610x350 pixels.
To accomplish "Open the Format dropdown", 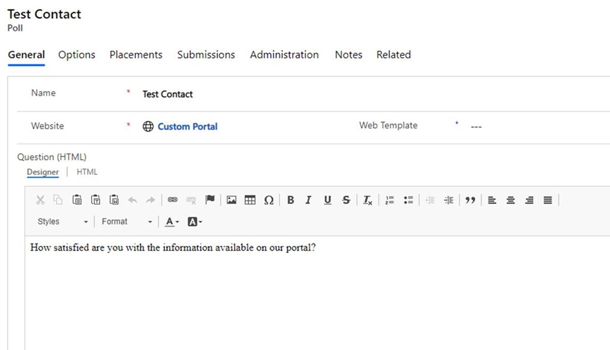I will [x=126, y=221].
